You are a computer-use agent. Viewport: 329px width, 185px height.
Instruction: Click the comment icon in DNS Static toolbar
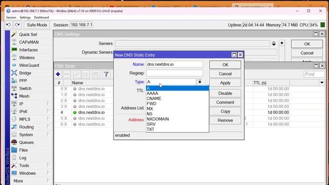[96, 74]
